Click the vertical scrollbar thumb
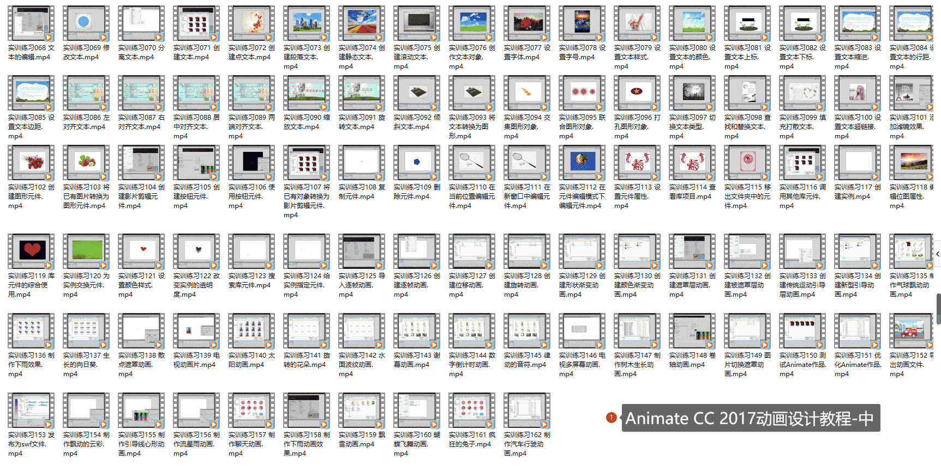The height and width of the screenshot is (472, 941). click(938, 309)
